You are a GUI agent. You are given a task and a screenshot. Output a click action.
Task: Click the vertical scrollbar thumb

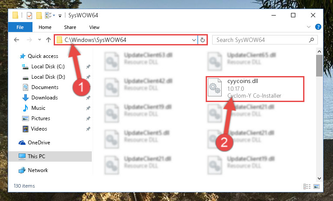click(319, 66)
